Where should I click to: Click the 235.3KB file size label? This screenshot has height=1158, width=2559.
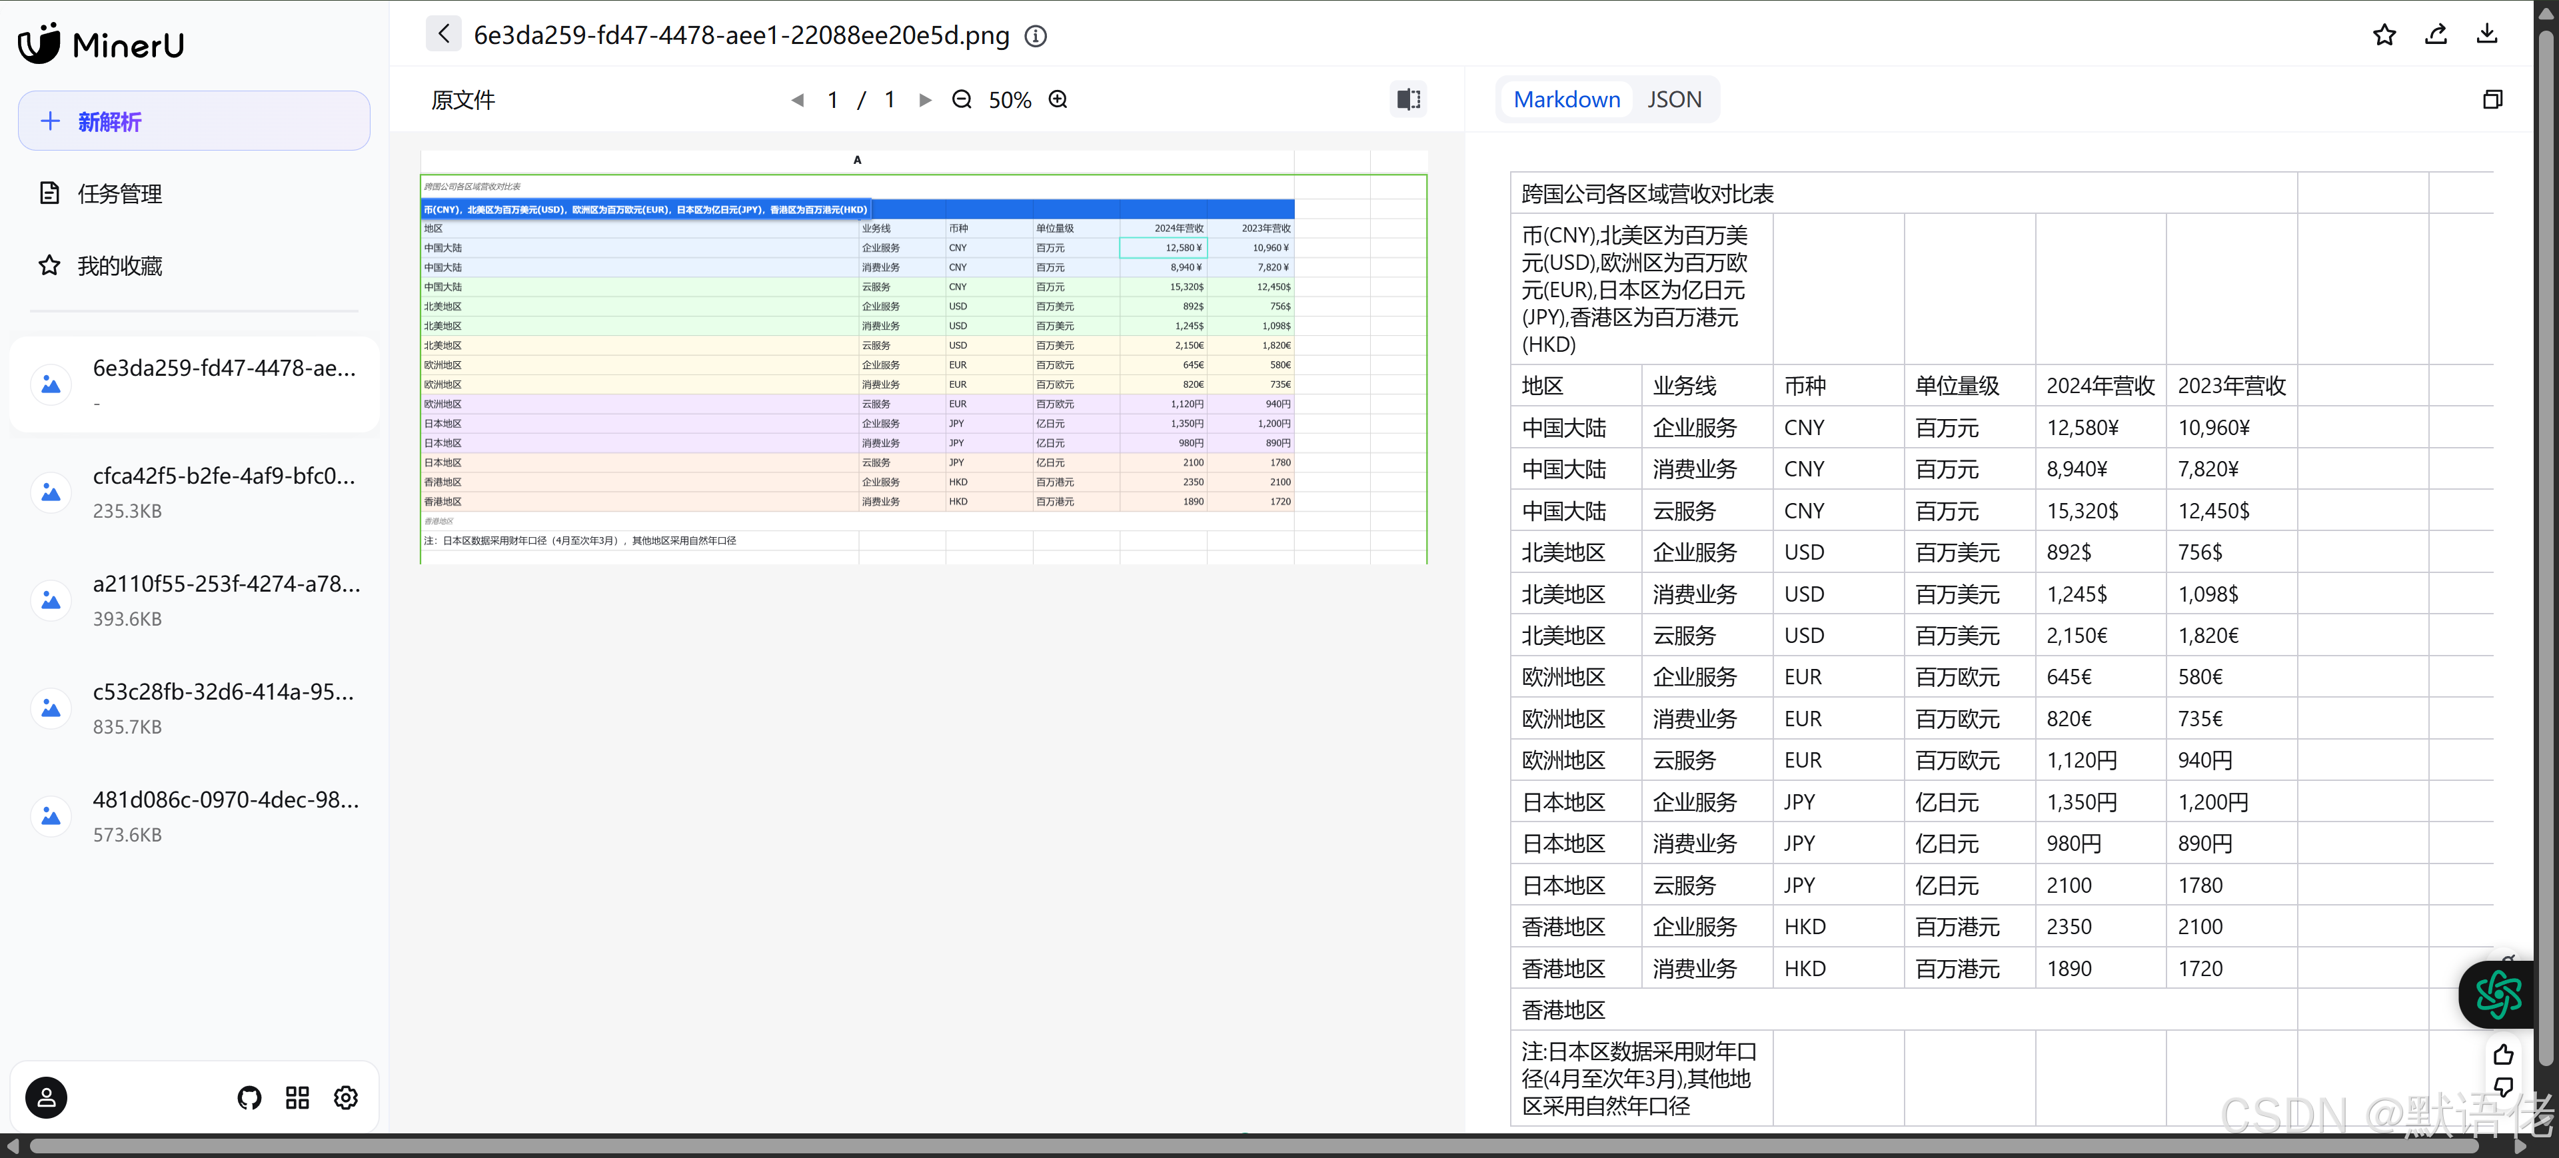127,510
